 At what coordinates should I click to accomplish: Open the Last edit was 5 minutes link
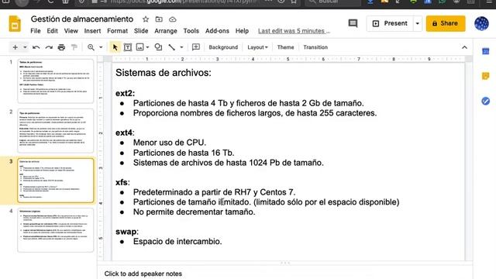click(294, 31)
